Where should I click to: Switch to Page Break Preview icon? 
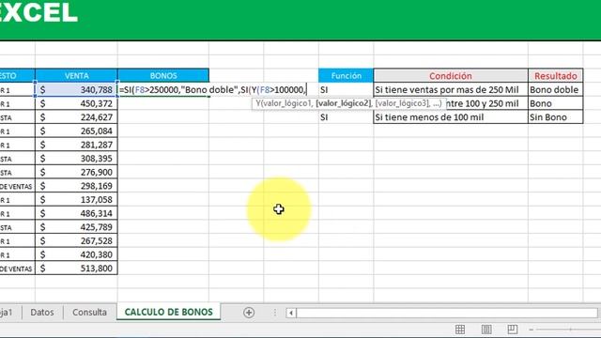[513, 330]
